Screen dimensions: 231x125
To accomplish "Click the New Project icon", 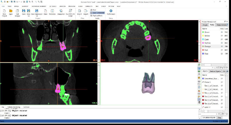I will (4, 11).
